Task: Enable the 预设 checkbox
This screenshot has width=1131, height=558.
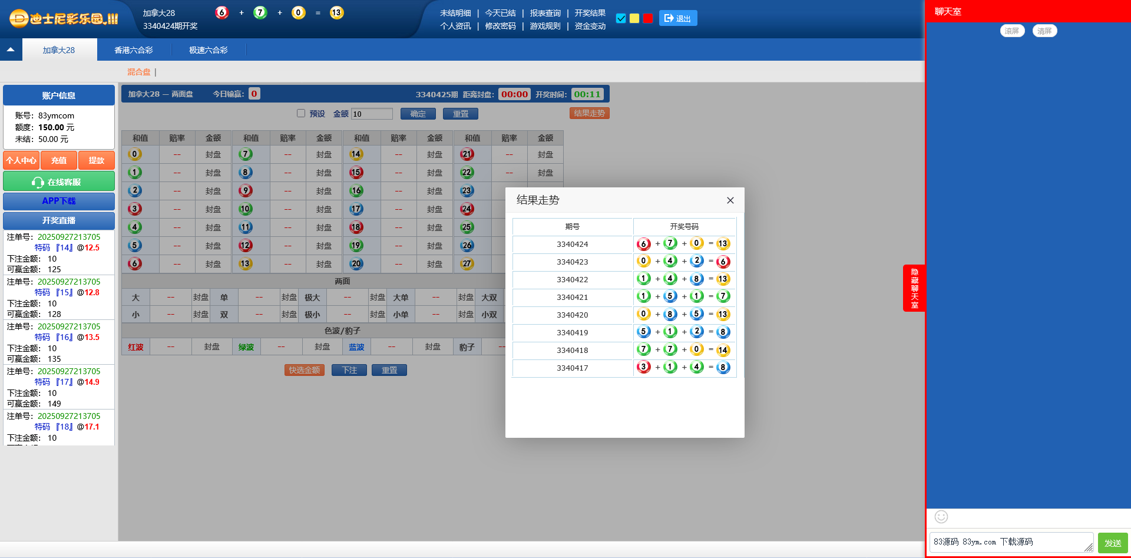Action: point(301,114)
